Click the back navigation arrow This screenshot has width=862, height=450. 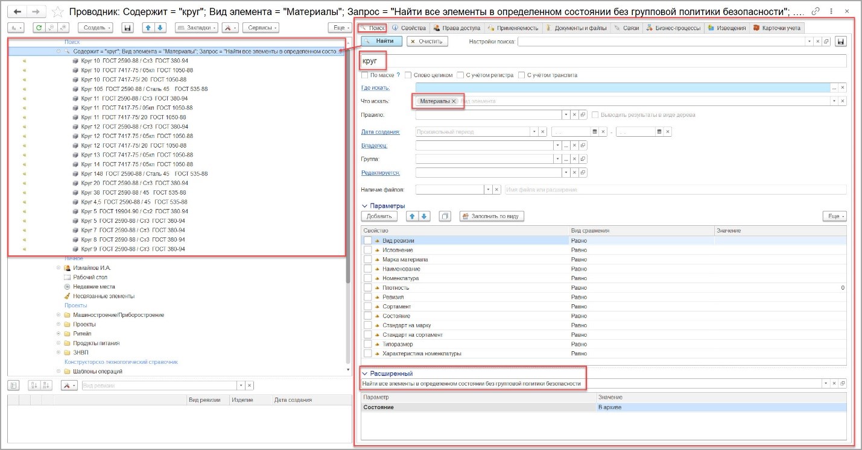(x=17, y=11)
